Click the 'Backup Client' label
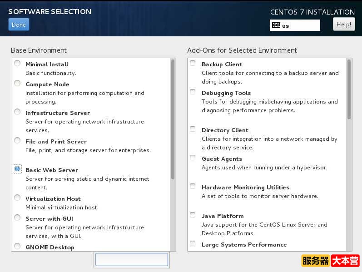 coord(222,64)
